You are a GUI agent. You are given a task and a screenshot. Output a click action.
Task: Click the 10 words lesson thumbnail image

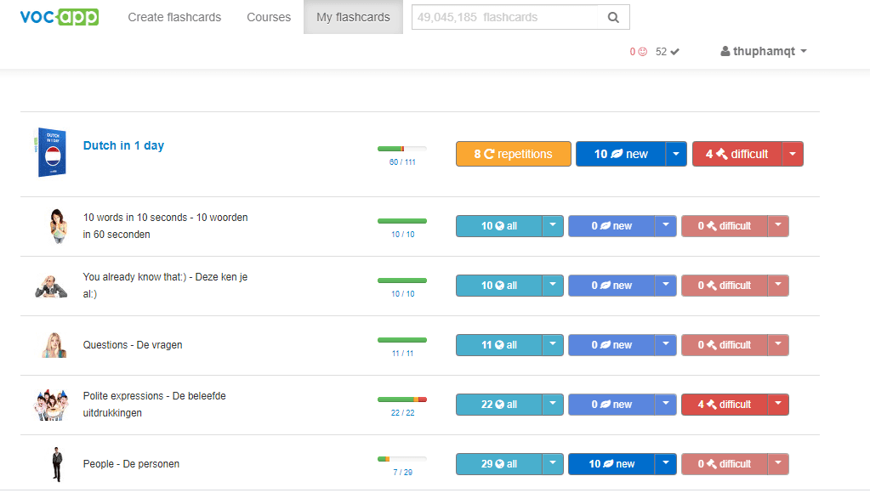click(57, 226)
